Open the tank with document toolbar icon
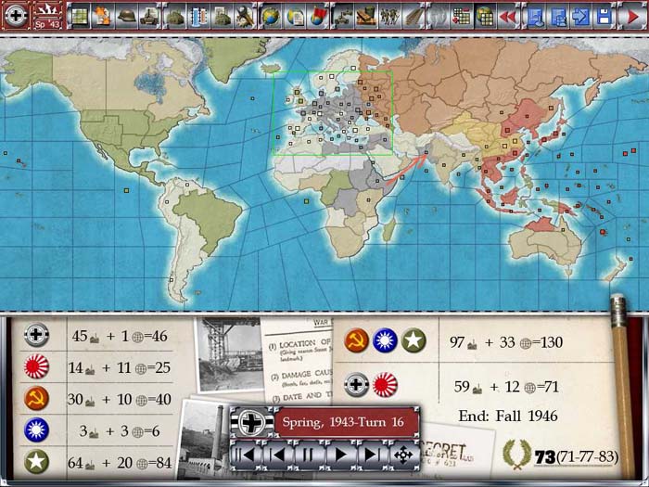The width and height of the screenshot is (649, 487). [150, 16]
